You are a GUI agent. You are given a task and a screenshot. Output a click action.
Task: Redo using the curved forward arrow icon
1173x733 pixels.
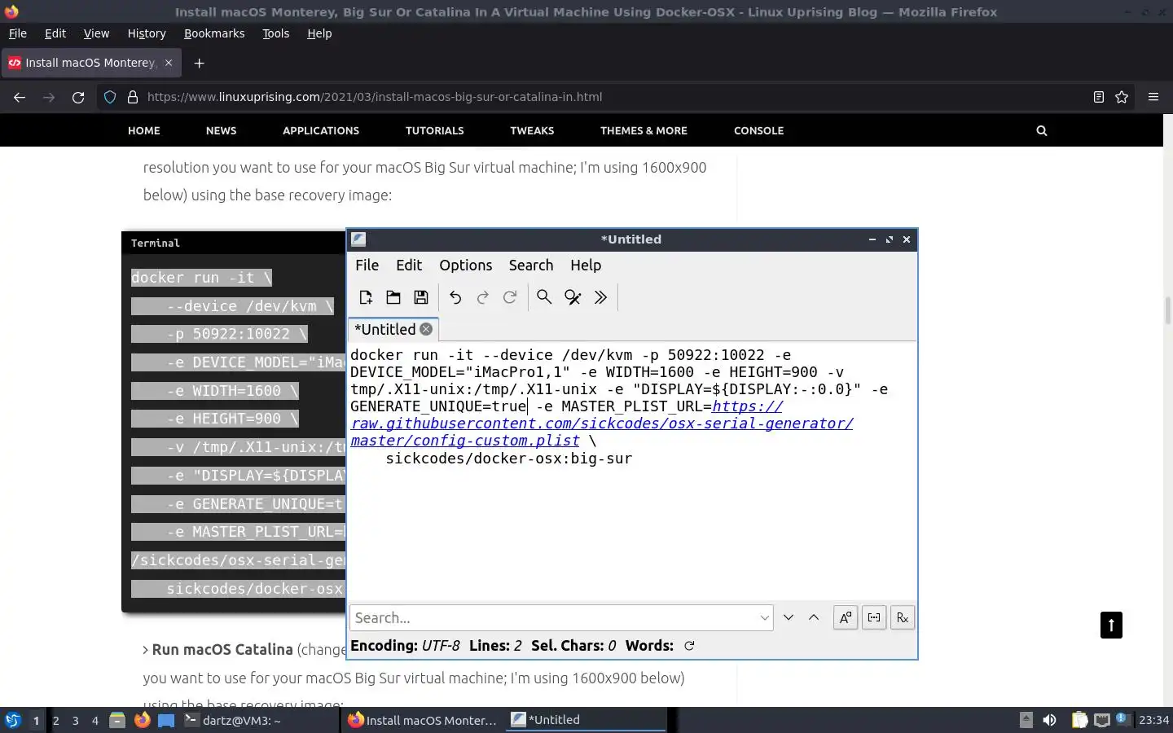(483, 297)
